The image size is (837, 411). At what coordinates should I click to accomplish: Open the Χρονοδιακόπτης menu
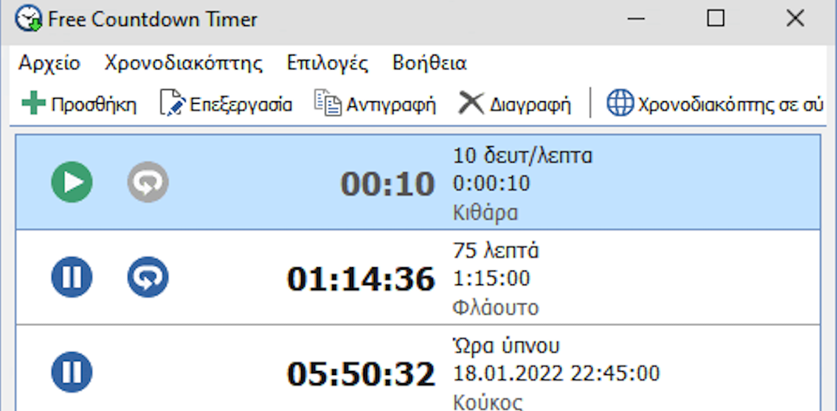(183, 64)
